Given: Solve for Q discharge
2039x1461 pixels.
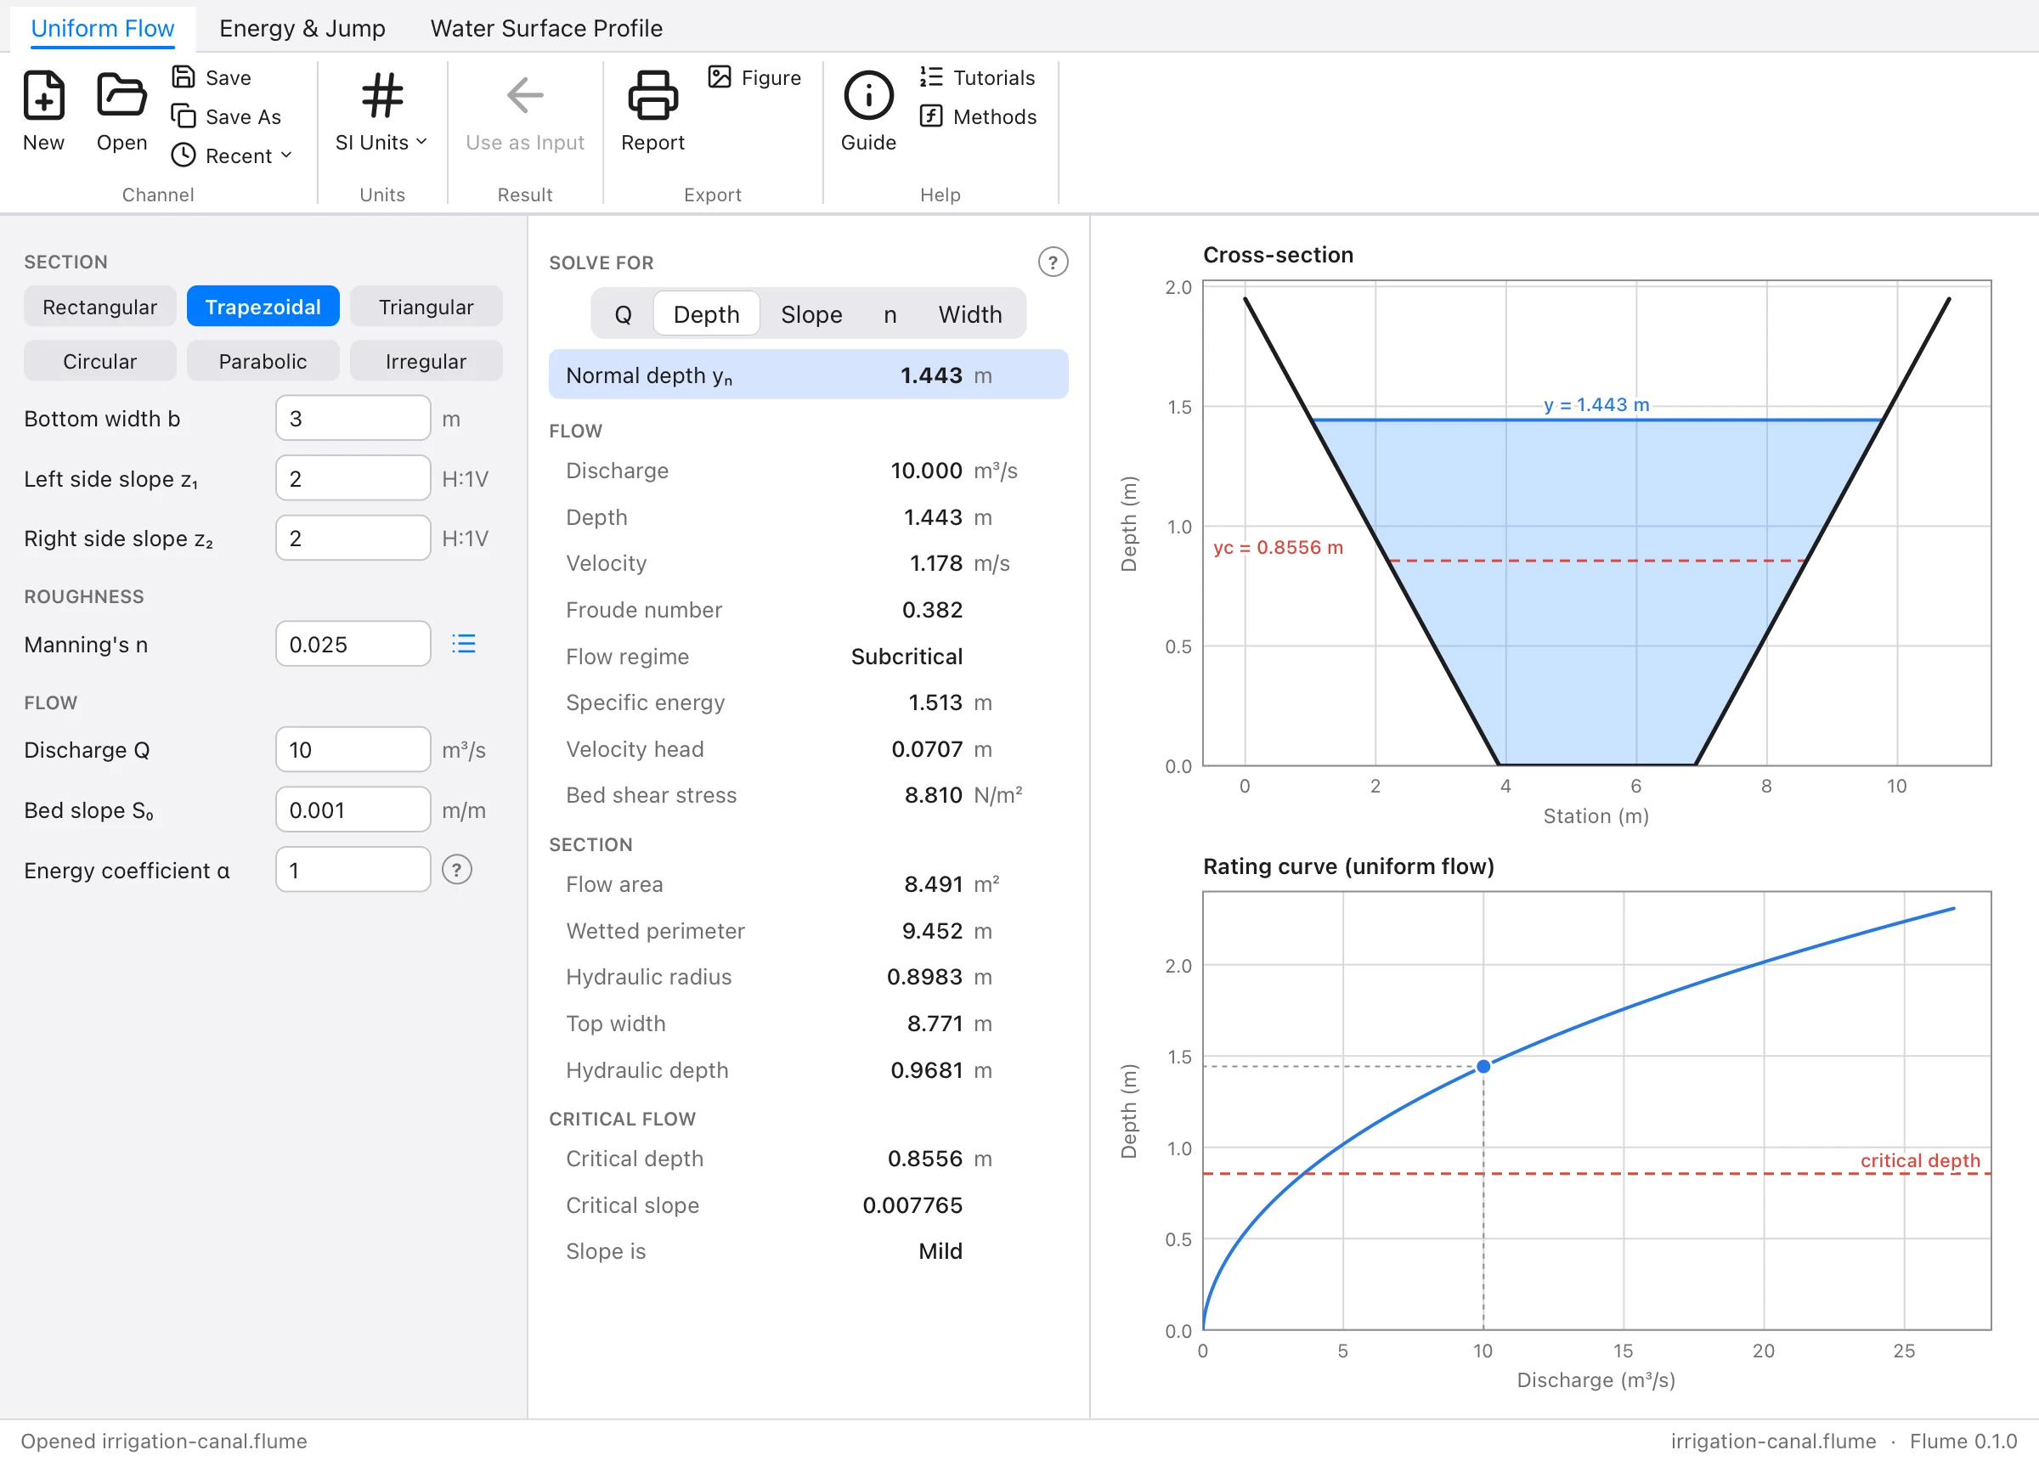Looking at the screenshot, I should 622,314.
